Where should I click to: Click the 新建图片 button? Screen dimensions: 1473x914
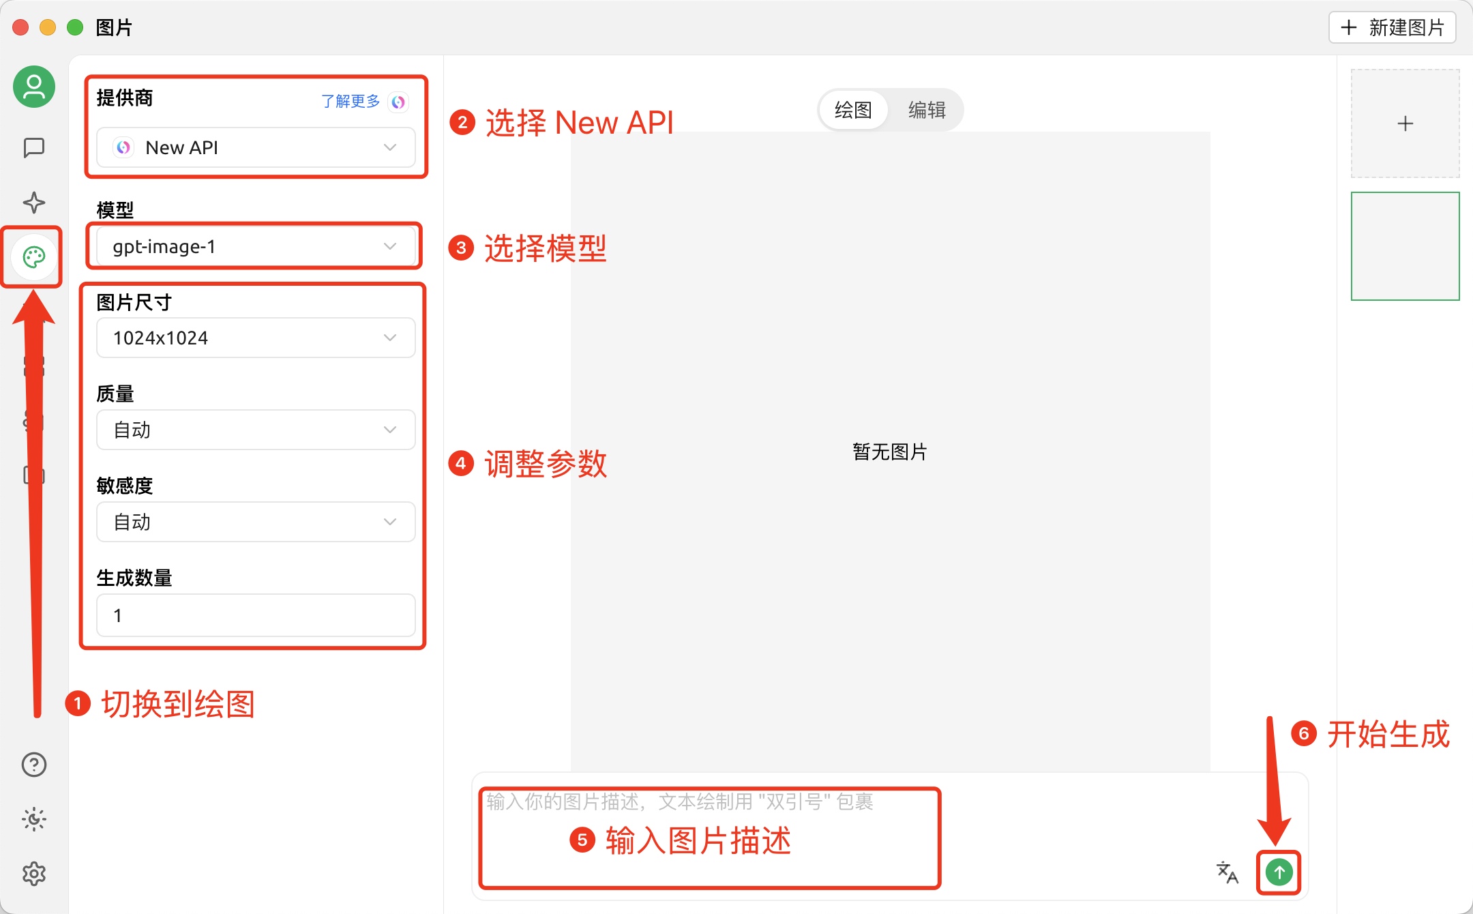click(1392, 27)
